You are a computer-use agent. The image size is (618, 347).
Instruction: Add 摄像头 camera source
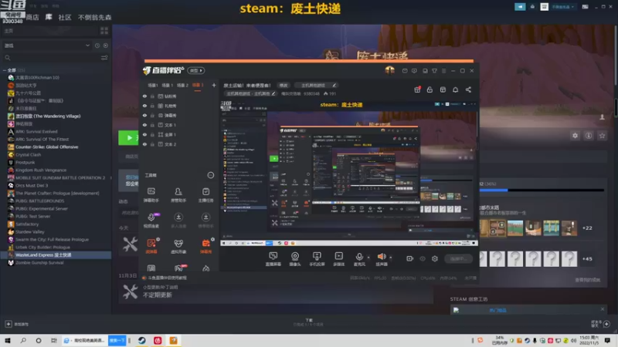[295, 259]
